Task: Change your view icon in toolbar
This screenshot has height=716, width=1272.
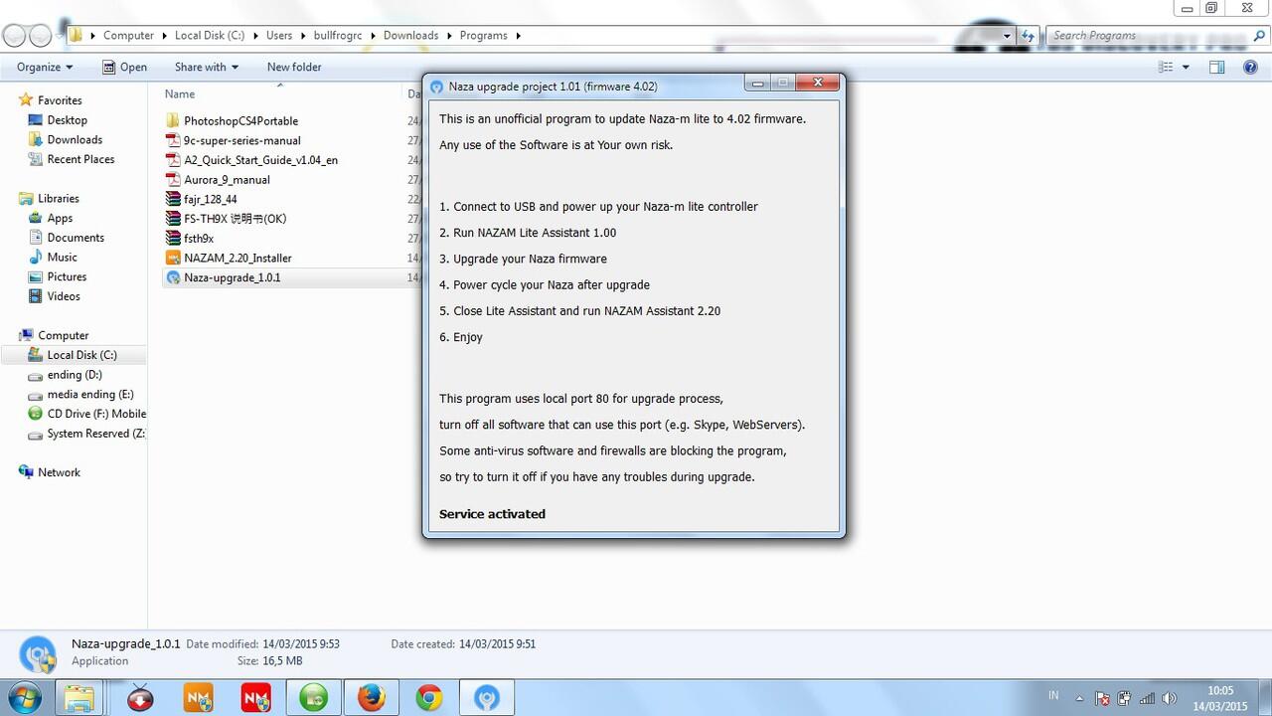Action: click(x=1167, y=67)
